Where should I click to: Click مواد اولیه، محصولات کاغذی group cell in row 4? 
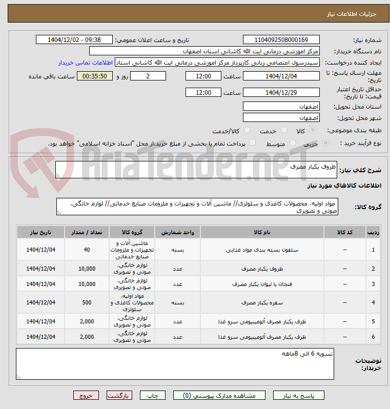(x=132, y=302)
